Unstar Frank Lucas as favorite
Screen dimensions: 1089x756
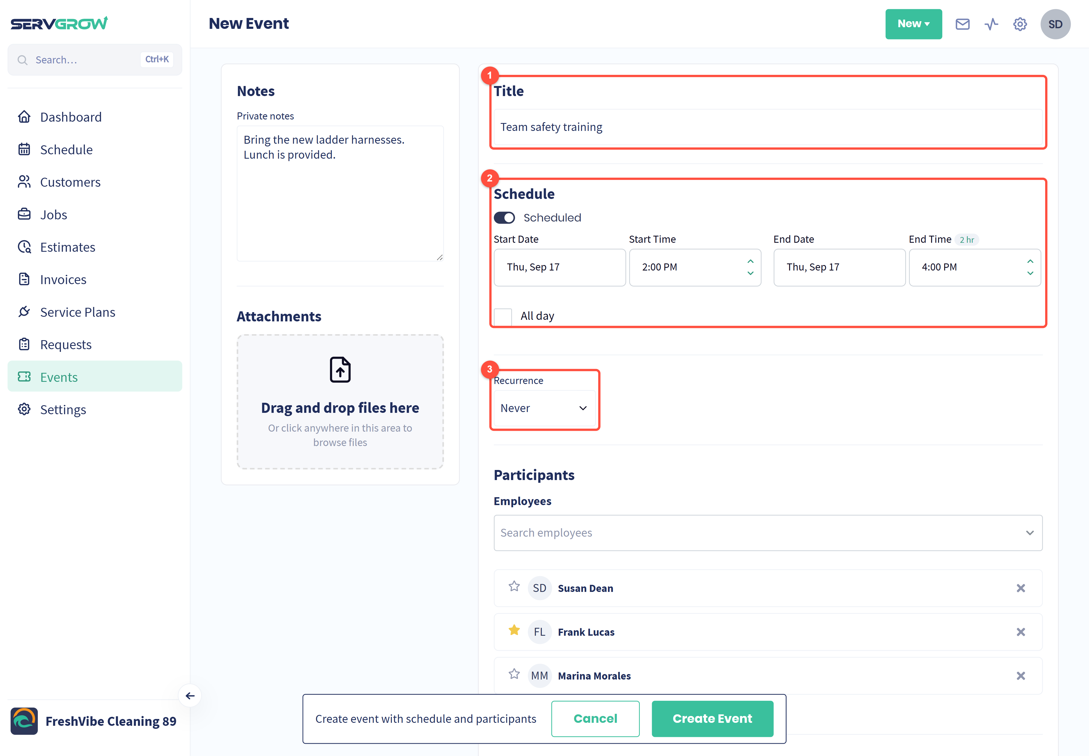(514, 631)
